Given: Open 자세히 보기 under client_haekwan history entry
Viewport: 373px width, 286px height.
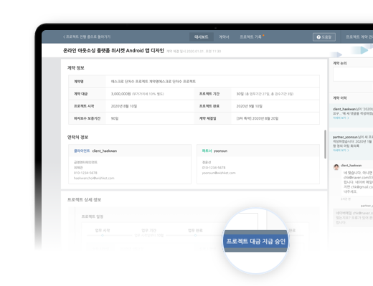Looking at the screenshot, I should [x=341, y=118].
